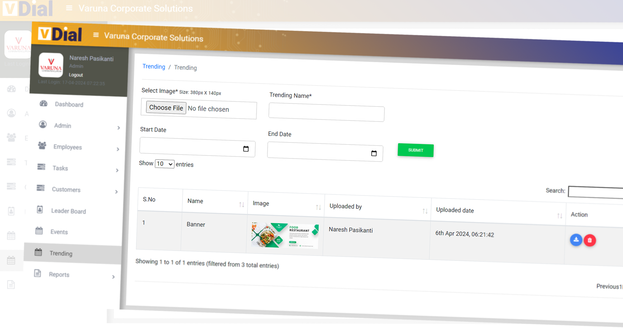Click the Dashboard gauge icon in the sidebar
This screenshot has height=328, width=623.
pyautogui.click(x=44, y=103)
